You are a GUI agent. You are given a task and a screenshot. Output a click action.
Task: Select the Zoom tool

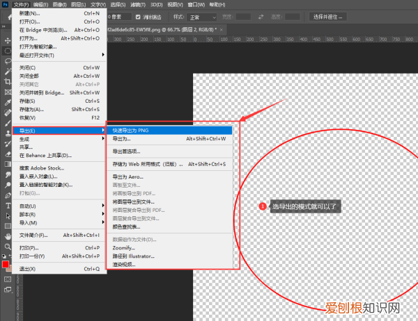pos(8,247)
